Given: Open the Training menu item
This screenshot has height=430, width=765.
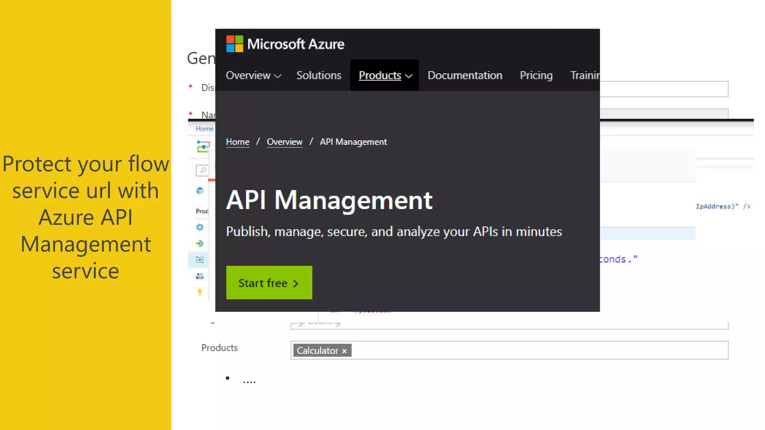Looking at the screenshot, I should point(585,75).
